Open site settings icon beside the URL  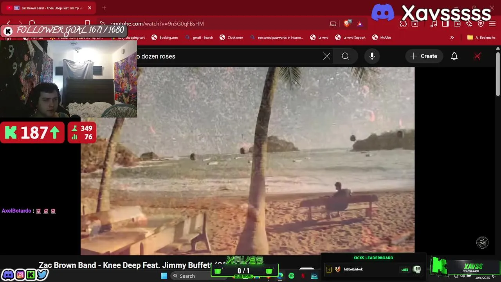point(102,23)
